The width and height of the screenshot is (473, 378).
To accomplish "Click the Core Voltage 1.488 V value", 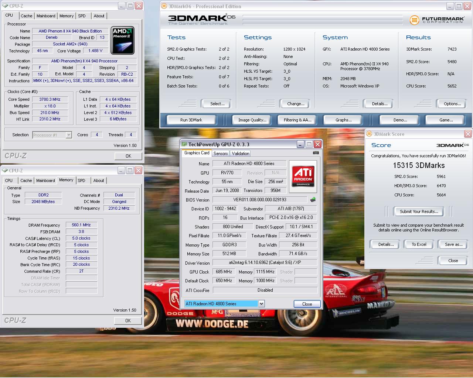I will coord(95,51).
